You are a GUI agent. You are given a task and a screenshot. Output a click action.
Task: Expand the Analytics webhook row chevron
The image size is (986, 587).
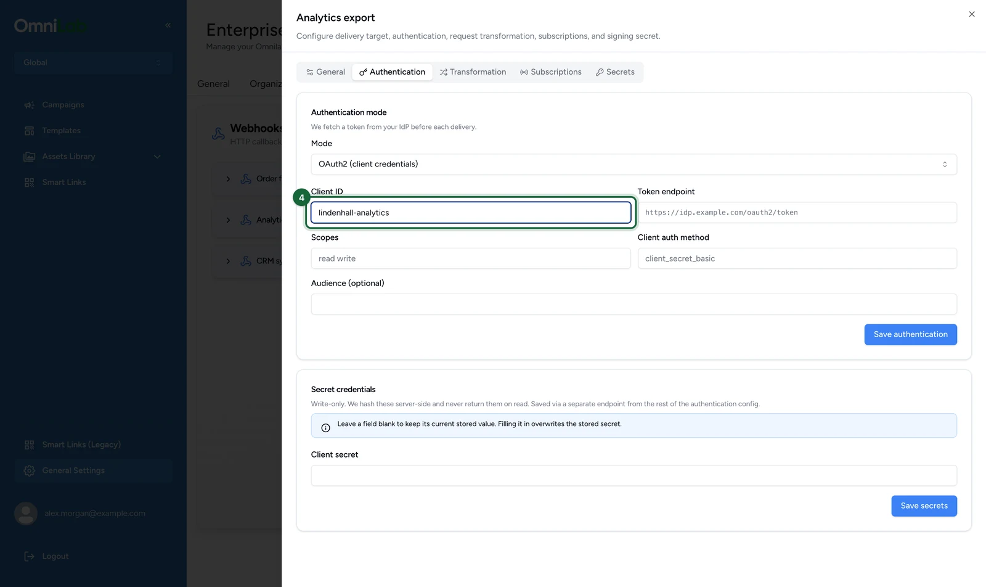click(228, 220)
